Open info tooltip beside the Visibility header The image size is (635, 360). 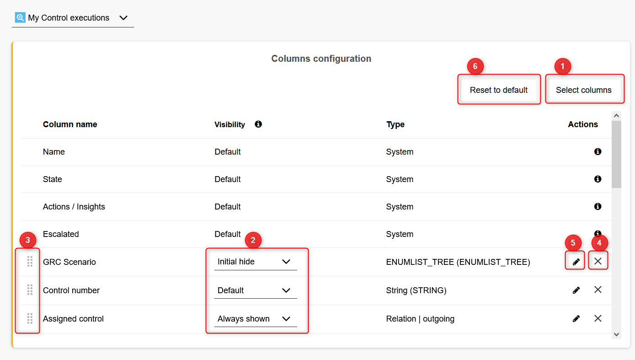click(258, 124)
